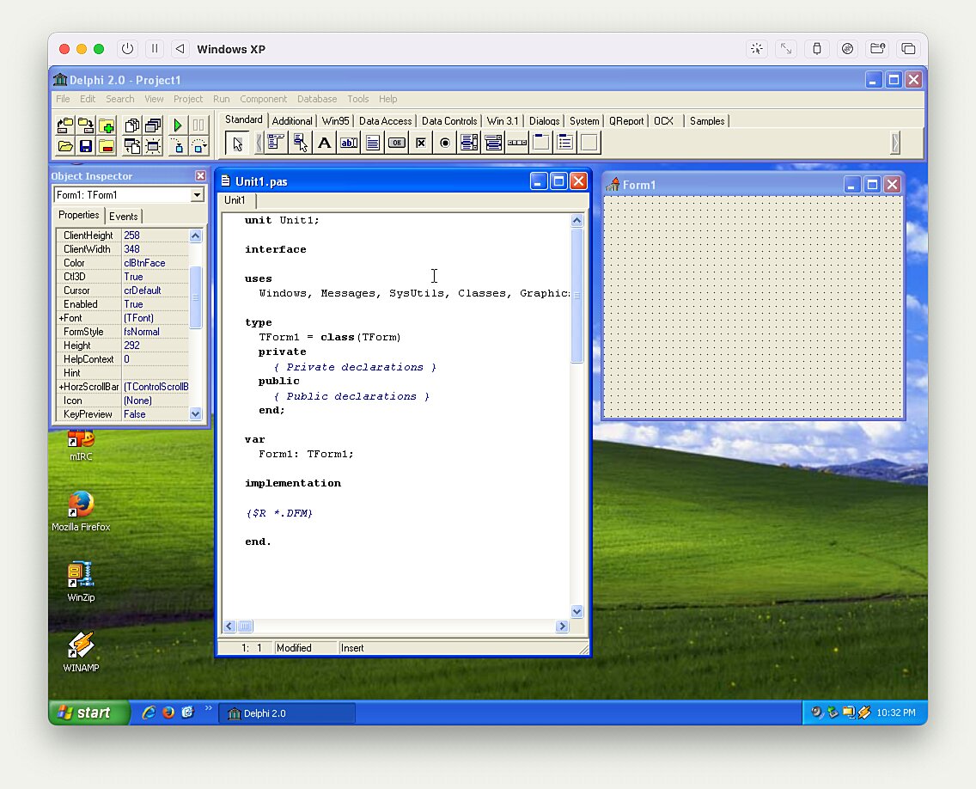This screenshot has height=789, width=976.
Task: Click Object Inspector scroll-down arrow
Action: [195, 413]
